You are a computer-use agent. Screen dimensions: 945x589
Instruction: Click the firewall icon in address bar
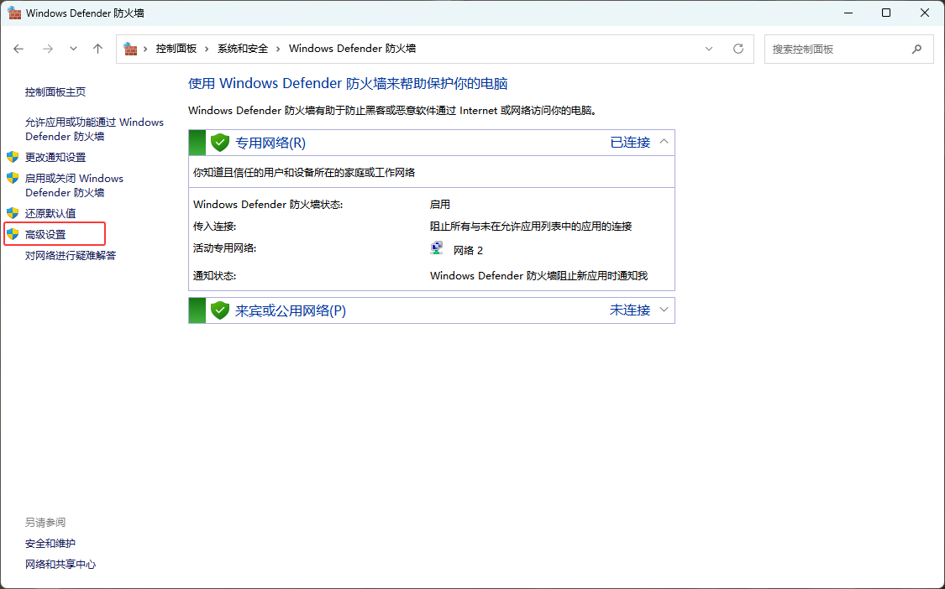130,49
